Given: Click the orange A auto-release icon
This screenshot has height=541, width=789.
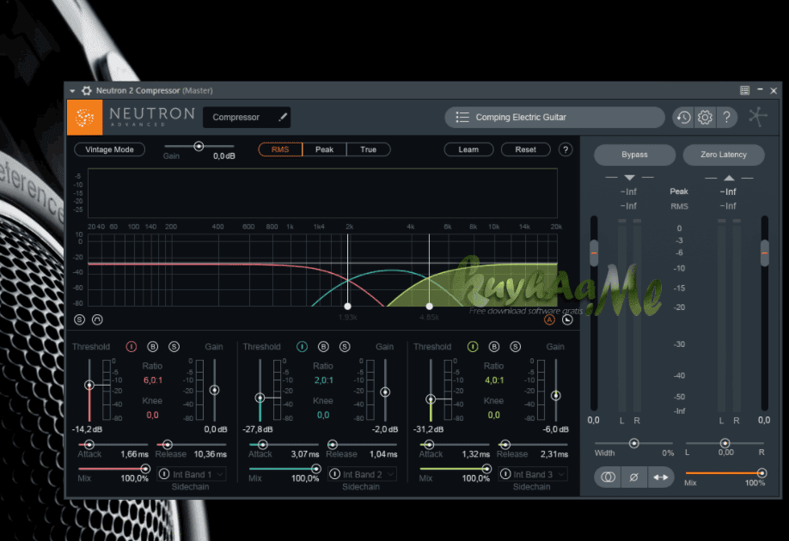Looking at the screenshot, I should [549, 319].
